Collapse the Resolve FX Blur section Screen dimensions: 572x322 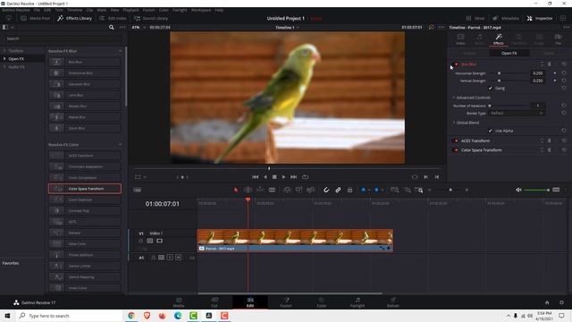click(x=120, y=51)
